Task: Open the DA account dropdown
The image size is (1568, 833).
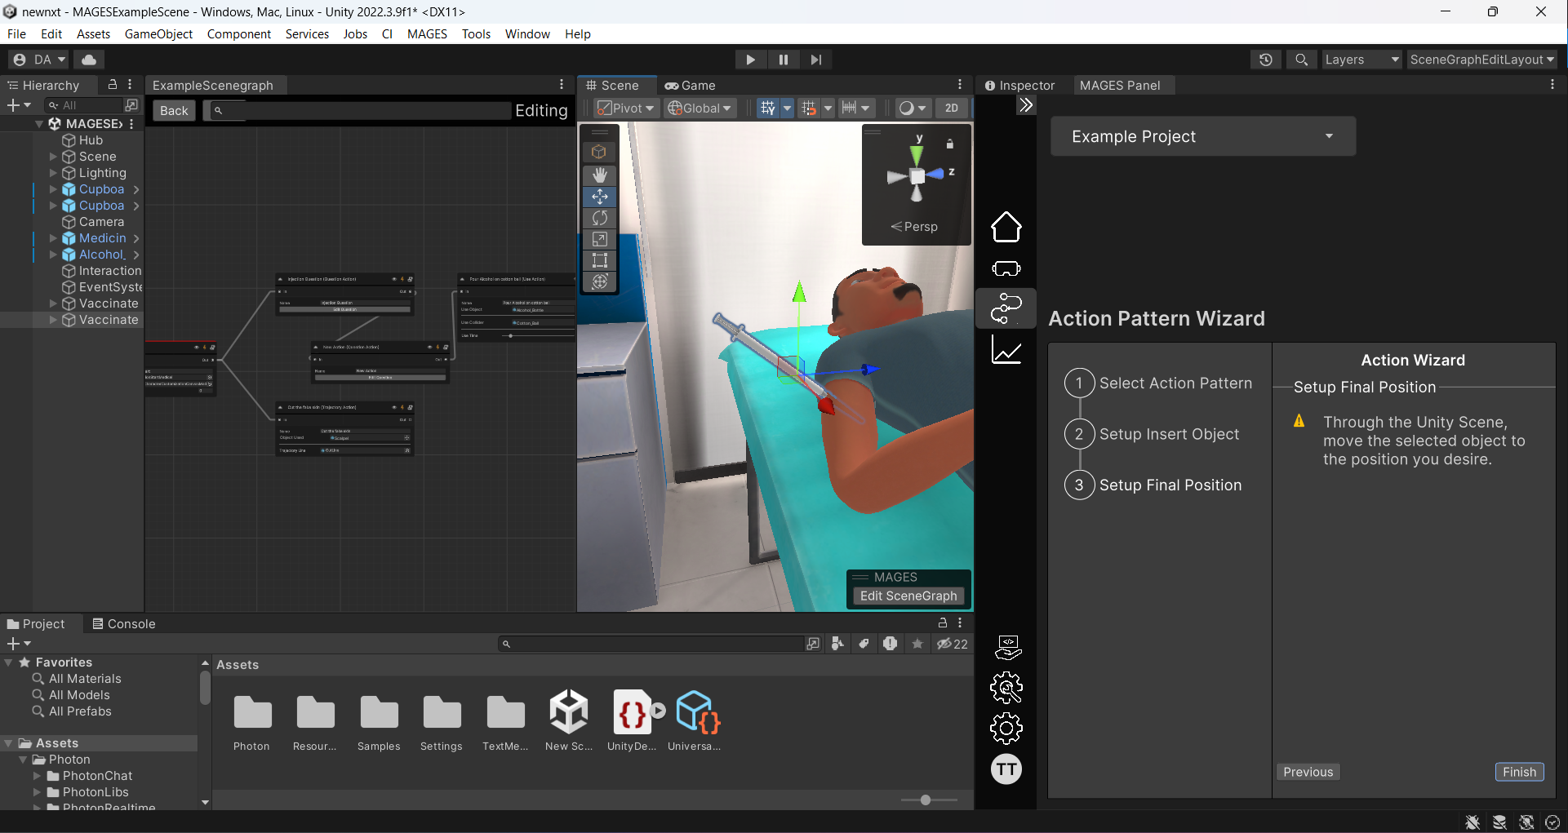Action: [39, 60]
